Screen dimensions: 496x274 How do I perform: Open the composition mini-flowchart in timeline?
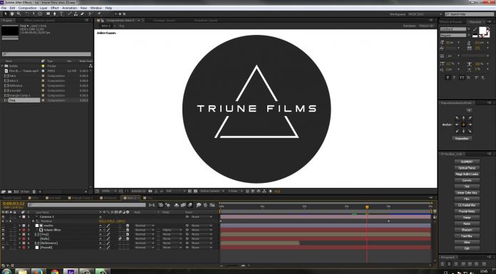point(152,205)
